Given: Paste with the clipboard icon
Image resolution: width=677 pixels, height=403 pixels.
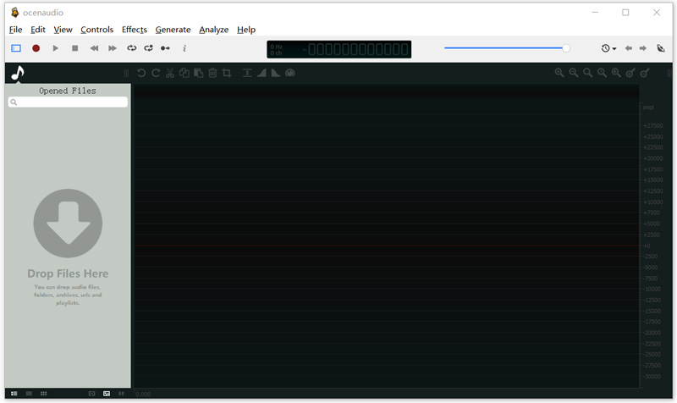Looking at the screenshot, I should coord(199,73).
